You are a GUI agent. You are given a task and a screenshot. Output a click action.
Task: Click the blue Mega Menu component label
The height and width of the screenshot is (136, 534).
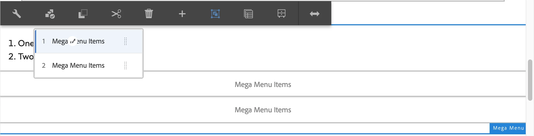point(508,128)
